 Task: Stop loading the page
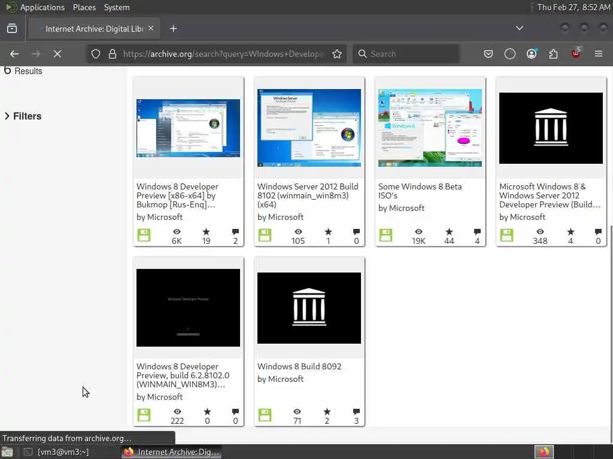pos(57,54)
